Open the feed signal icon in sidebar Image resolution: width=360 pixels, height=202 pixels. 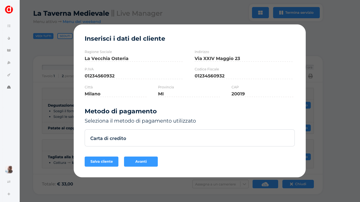point(9,63)
